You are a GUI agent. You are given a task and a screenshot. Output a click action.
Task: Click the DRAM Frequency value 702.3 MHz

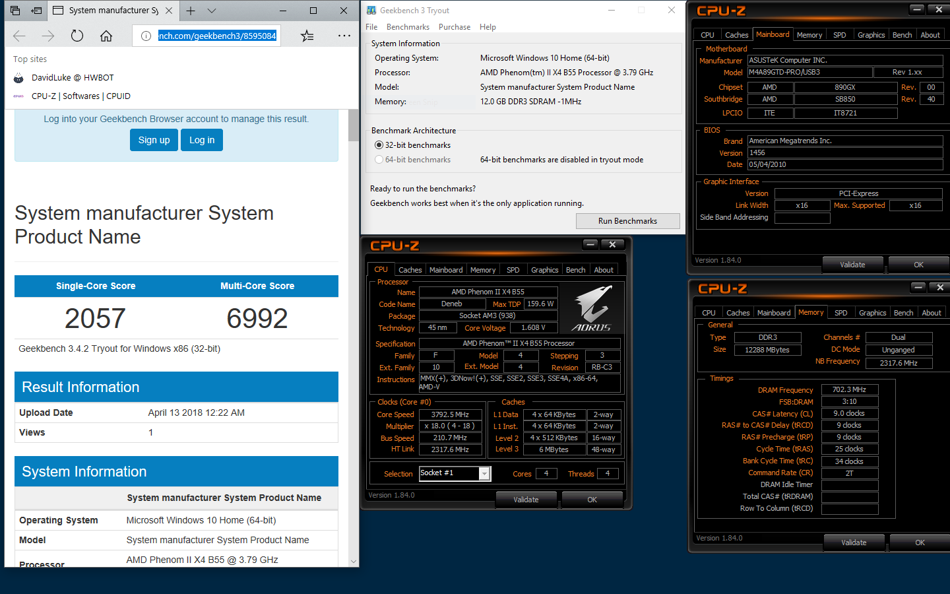pyautogui.click(x=850, y=389)
